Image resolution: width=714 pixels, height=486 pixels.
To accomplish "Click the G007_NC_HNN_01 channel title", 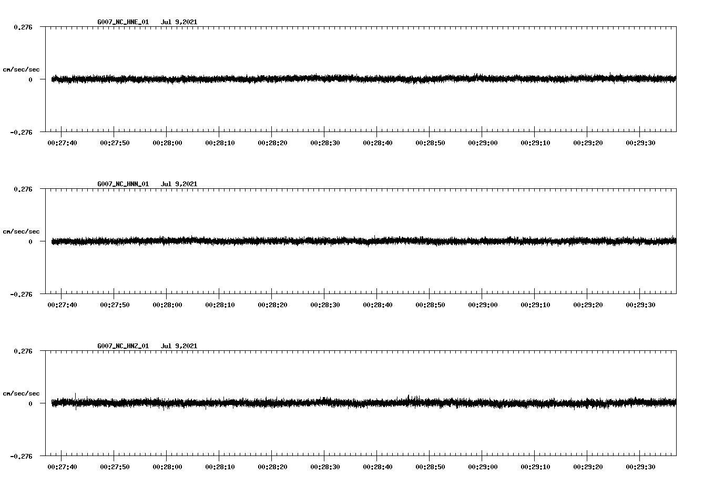I will pyautogui.click(x=122, y=184).
